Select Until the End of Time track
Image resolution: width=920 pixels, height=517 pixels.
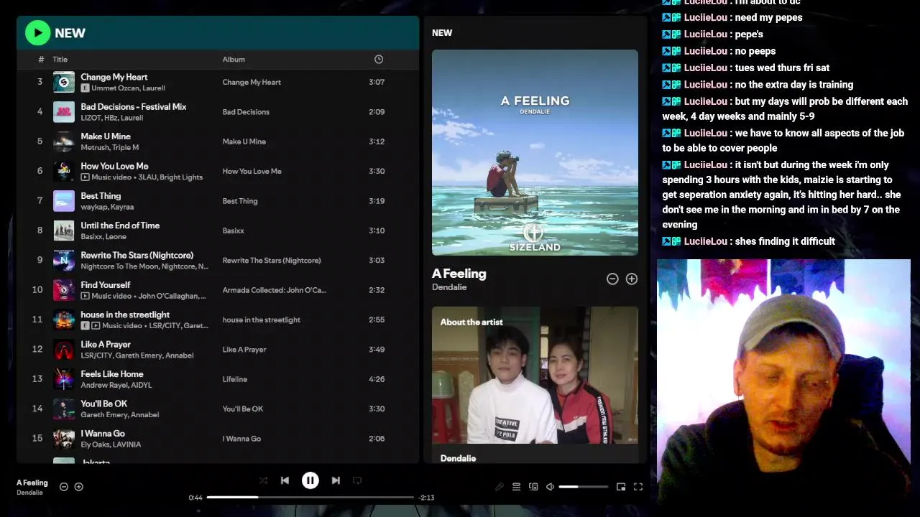click(x=120, y=225)
